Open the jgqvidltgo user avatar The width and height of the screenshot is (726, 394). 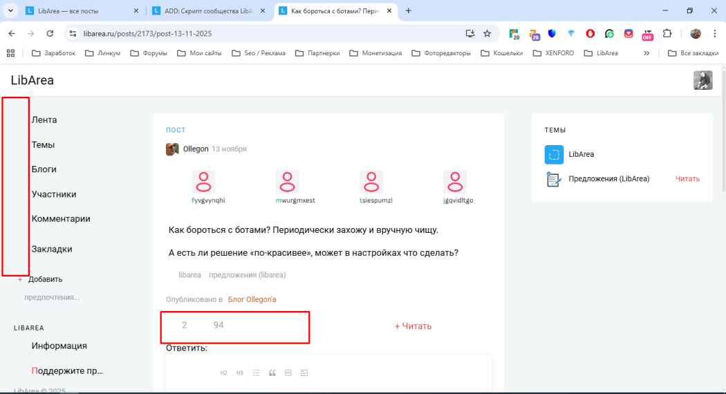(455, 182)
